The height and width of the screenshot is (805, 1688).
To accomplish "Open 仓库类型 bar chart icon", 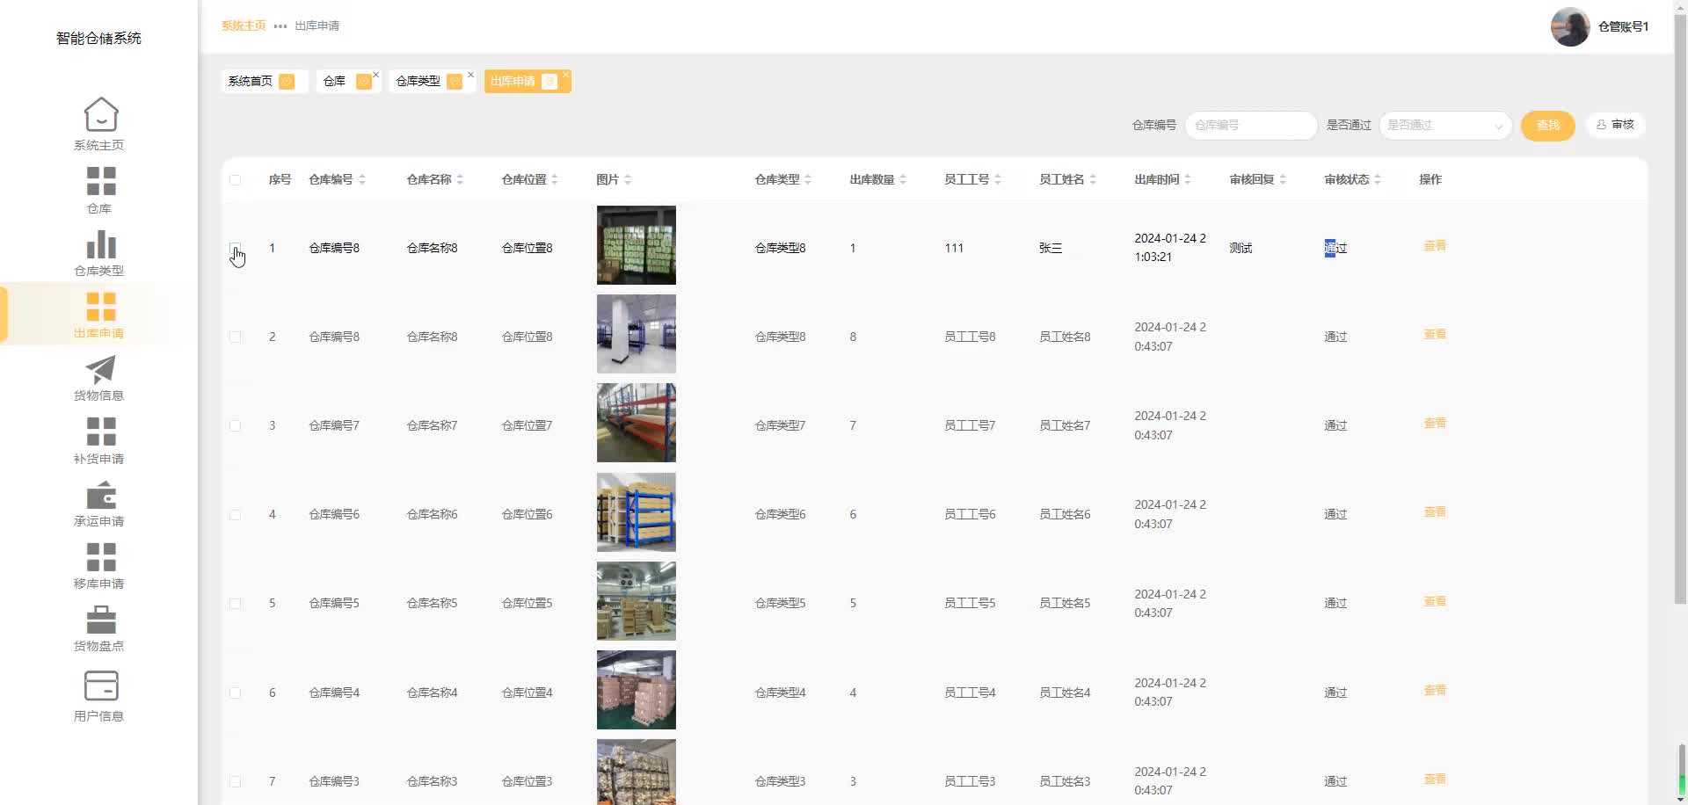I will pyautogui.click(x=100, y=244).
